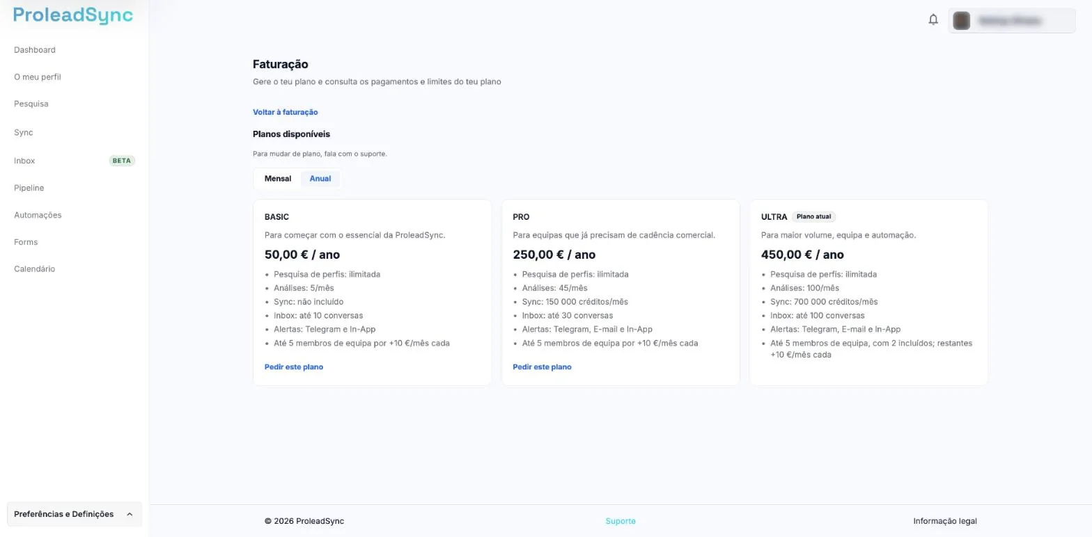Navigate to Pesquisa
The image size is (1092, 537).
coord(31,104)
